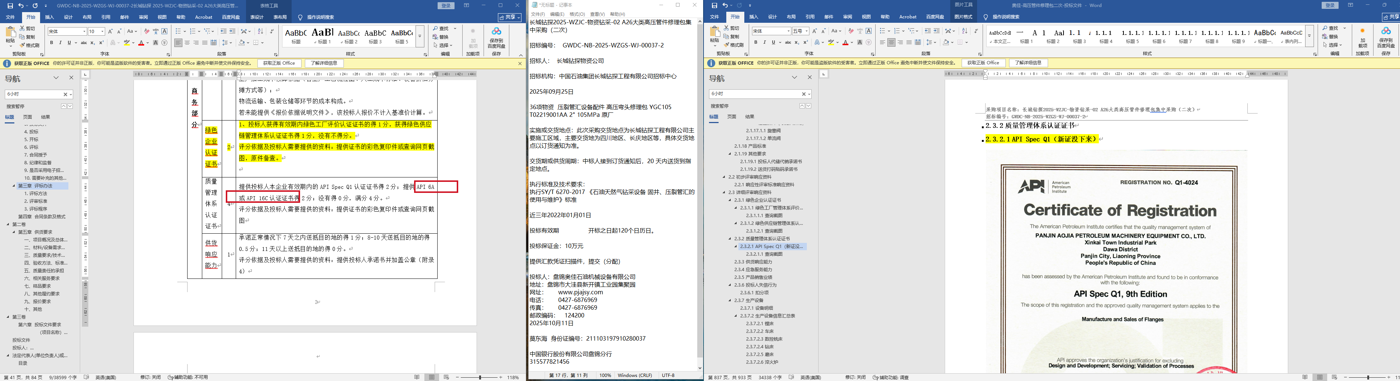The image size is (1400, 381).
Task: Toggle Bold in the GWDC Word window
Action: click(x=51, y=43)
